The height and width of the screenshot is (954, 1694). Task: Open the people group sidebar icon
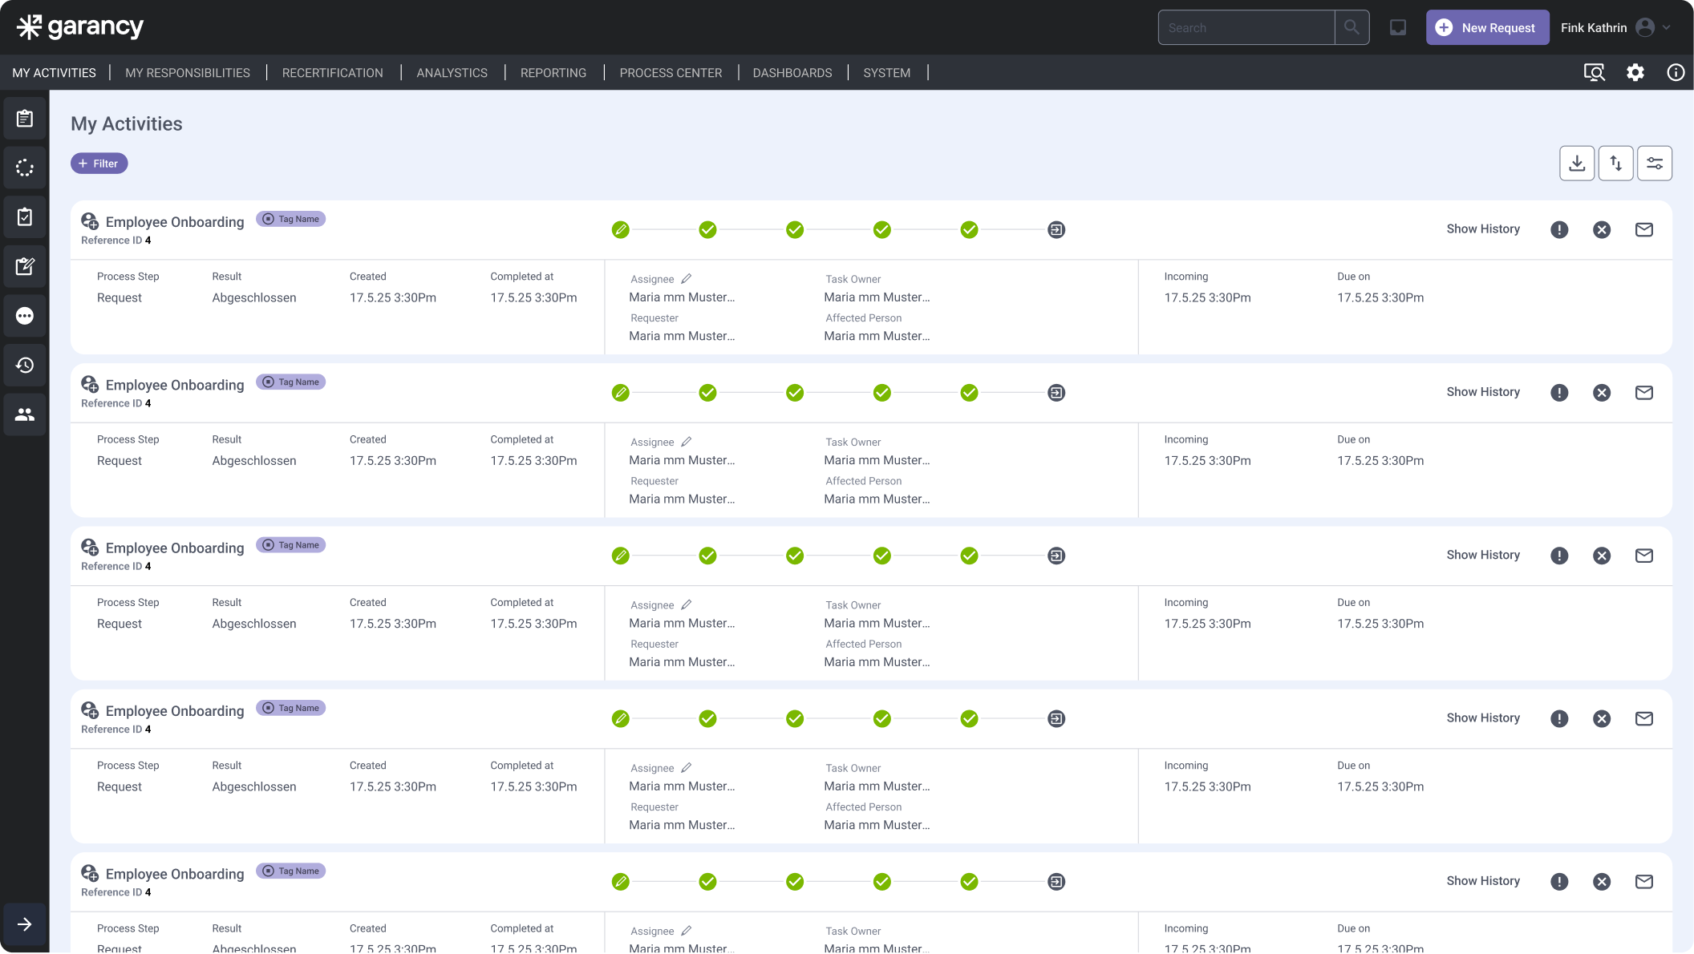(x=25, y=414)
